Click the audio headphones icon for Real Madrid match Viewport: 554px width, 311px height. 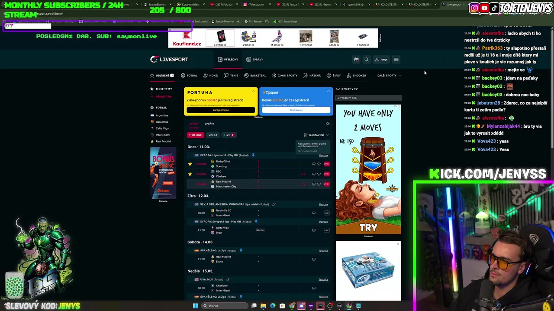[x=303, y=184]
